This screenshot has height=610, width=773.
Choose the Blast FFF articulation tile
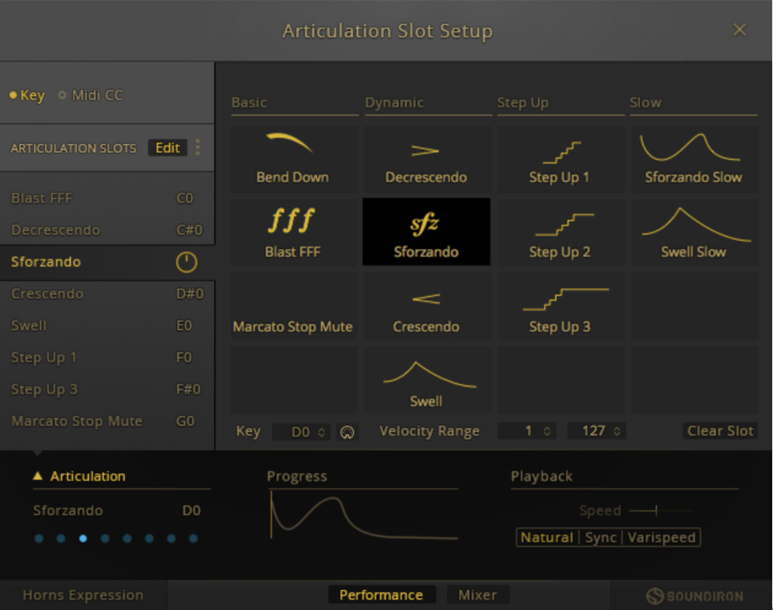(x=294, y=233)
